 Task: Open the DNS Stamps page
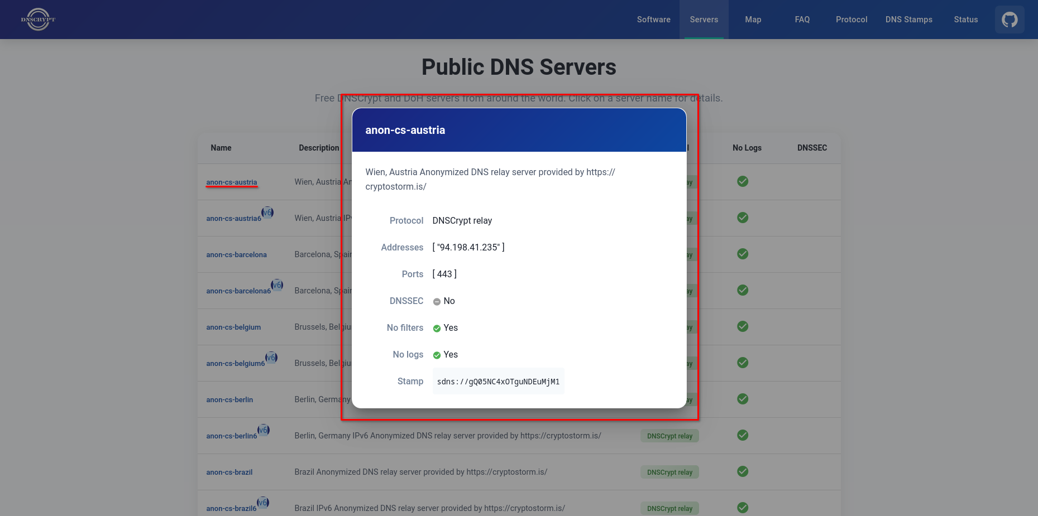(x=909, y=20)
